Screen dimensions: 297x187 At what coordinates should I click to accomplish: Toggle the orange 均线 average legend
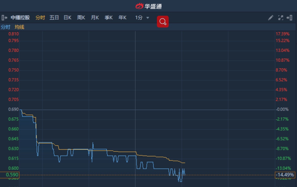click(19, 27)
